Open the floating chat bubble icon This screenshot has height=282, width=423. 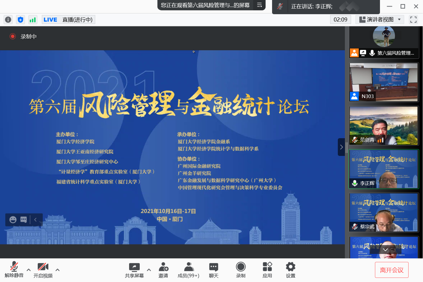tap(24, 219)
